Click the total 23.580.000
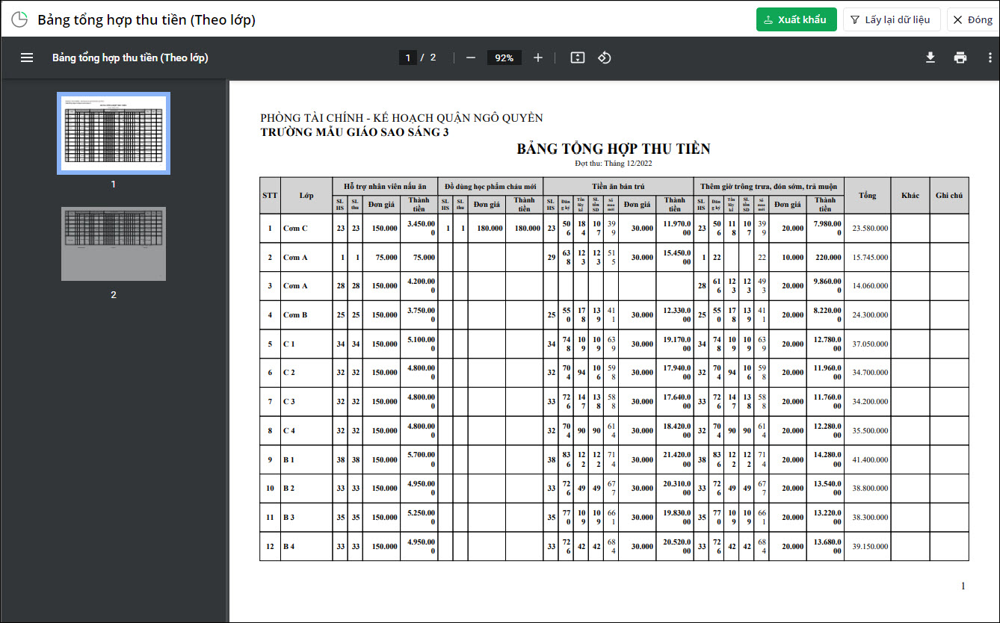The height and width of the screenshot is (623, 1000). tap(870, 228)
